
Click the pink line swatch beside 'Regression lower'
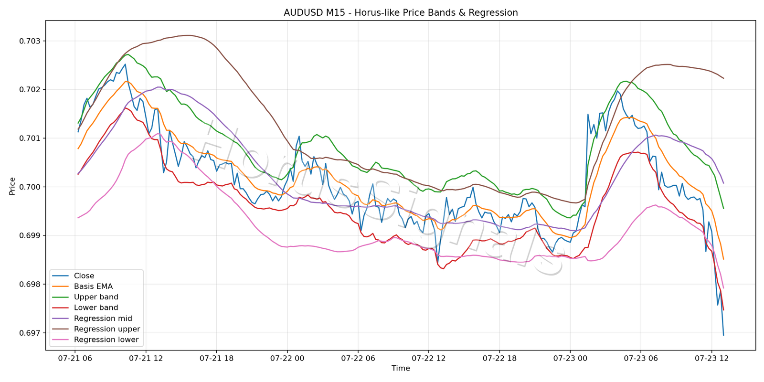(x=60, y=340)
